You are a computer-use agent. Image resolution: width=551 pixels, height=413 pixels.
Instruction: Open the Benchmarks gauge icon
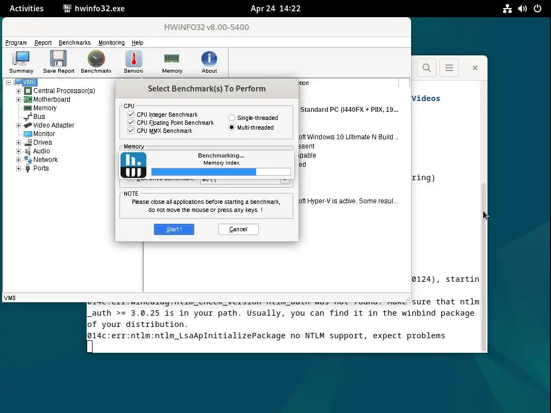96,59
